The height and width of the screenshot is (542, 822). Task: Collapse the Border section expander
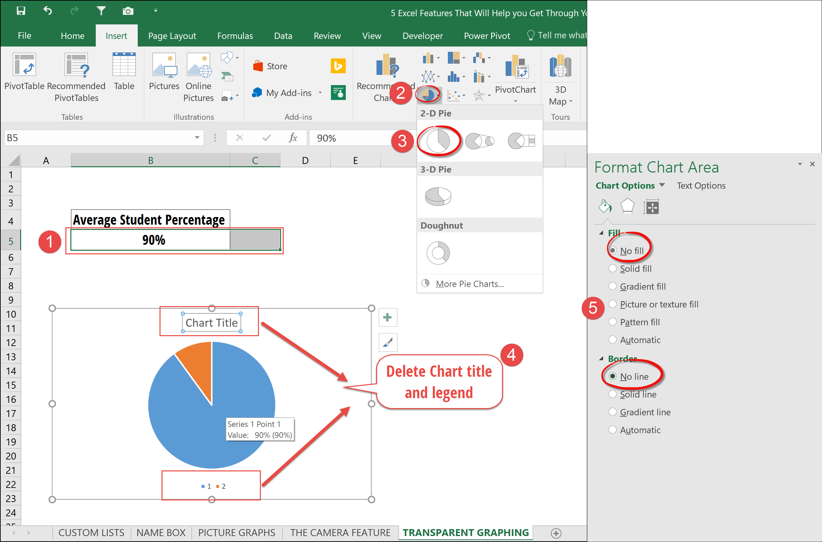click(x=601, y=359)
